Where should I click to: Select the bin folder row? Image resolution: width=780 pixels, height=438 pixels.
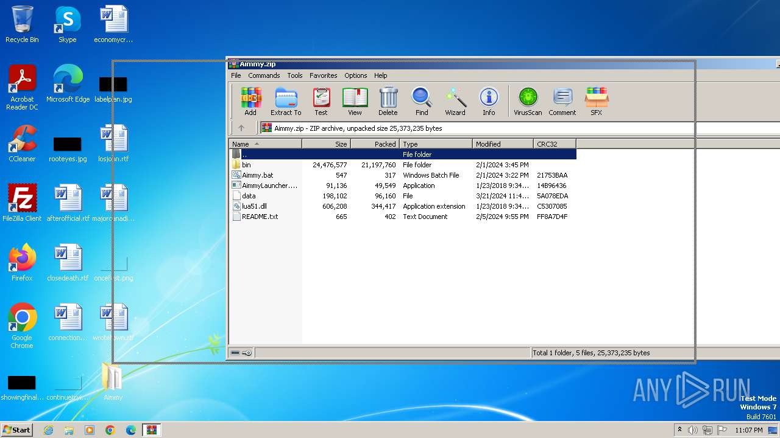point(403,165)
